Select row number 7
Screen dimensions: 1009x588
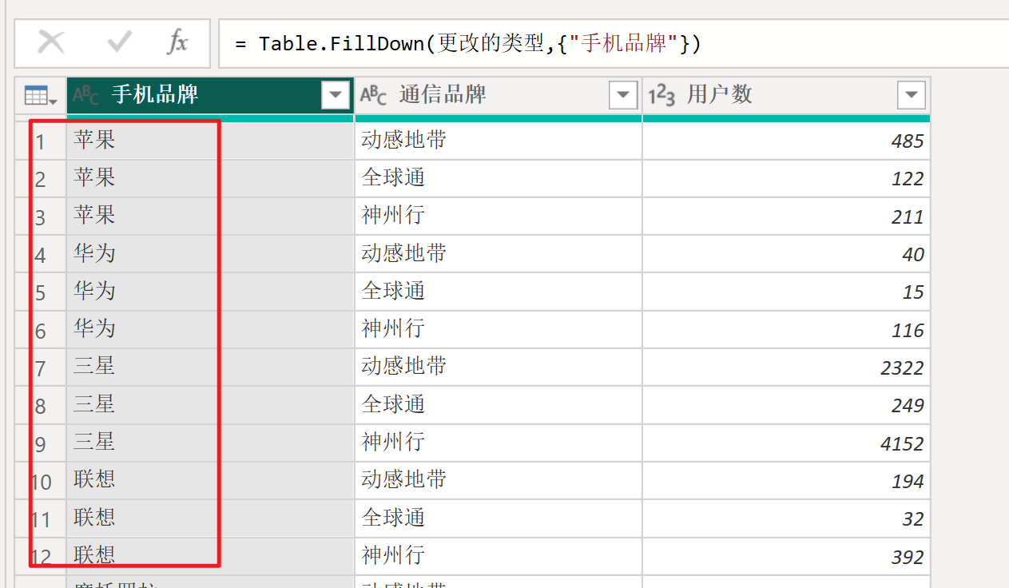point(40,368)
